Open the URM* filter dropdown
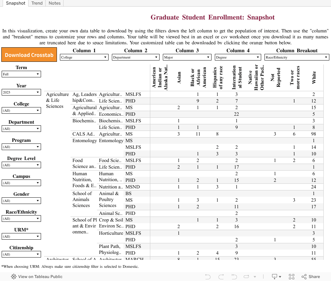The width and height of the screenshot is (331, 281). tap(21, 236)
